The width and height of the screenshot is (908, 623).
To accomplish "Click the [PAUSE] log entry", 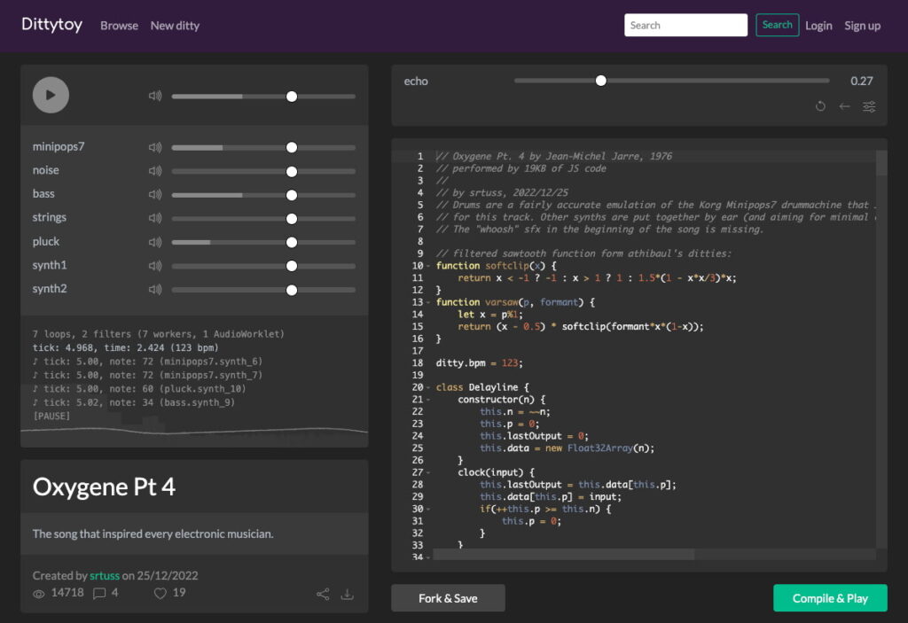I will tap(51, 417).
